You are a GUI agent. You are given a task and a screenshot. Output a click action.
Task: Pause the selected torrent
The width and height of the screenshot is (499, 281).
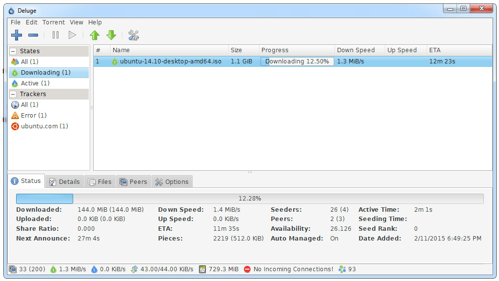point(56,35)
